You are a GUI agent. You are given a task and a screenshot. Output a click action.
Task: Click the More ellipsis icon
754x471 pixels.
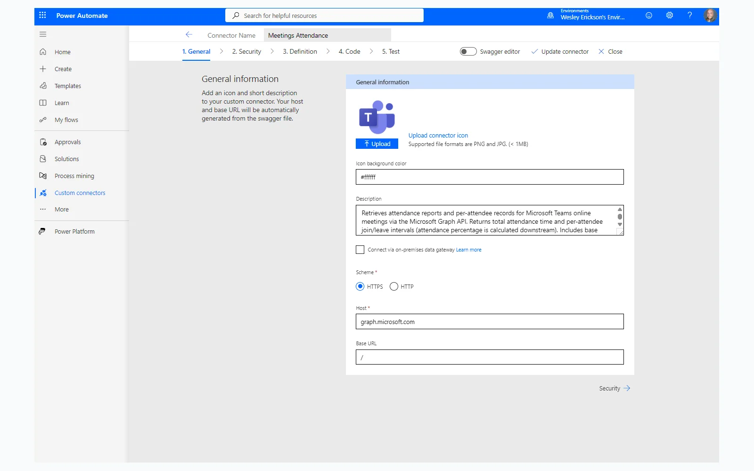pyautogui.click(x=43, y=209)
